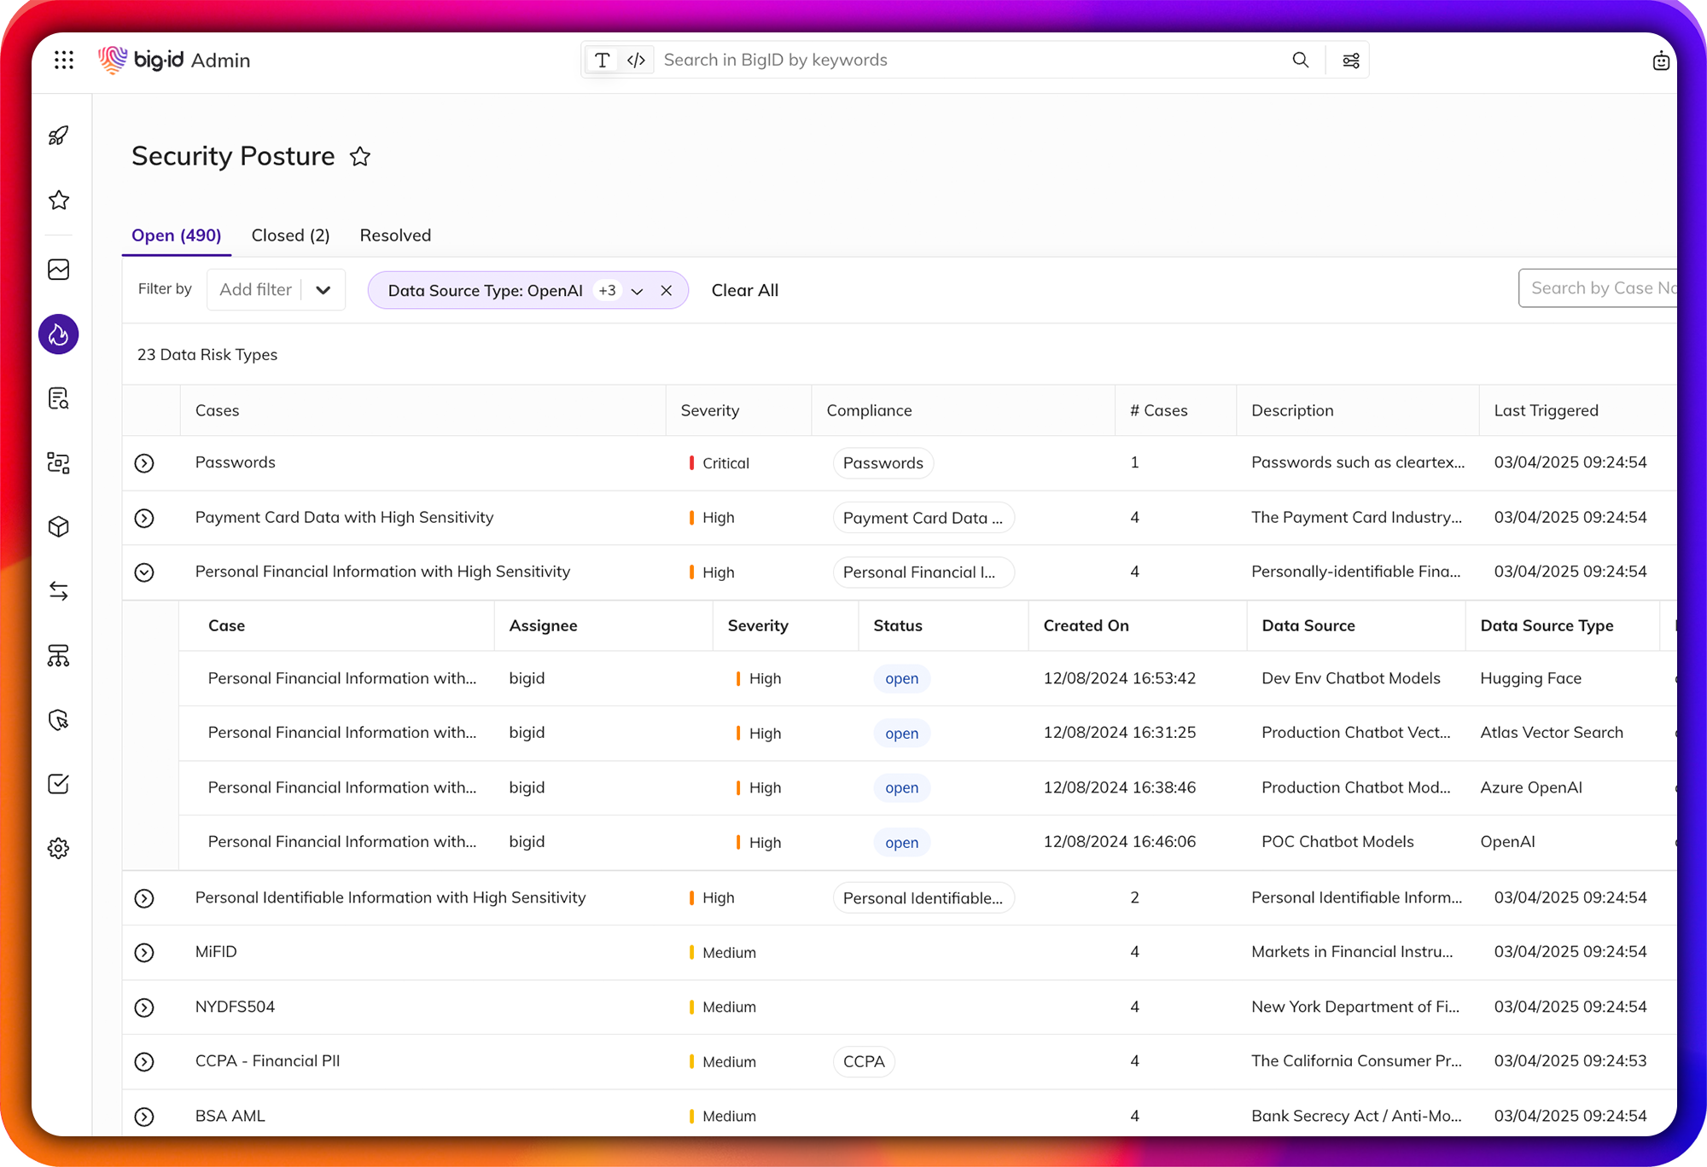Remove the Data Source Type filter chip

click(x=667, y=291)
